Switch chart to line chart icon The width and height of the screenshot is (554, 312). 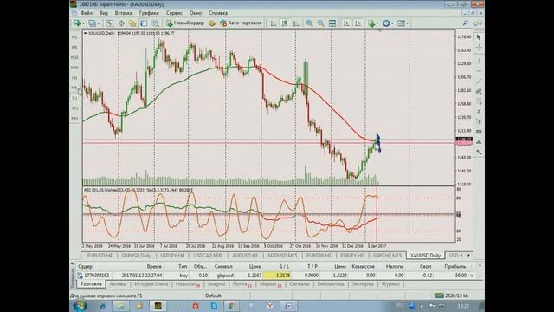tap(296, 23)
